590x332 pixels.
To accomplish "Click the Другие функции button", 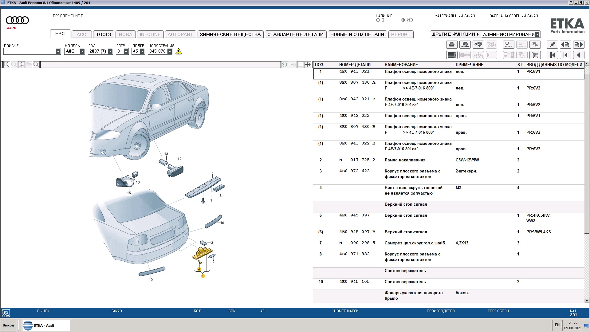I will pyautogui.click(x=455, y=34).
